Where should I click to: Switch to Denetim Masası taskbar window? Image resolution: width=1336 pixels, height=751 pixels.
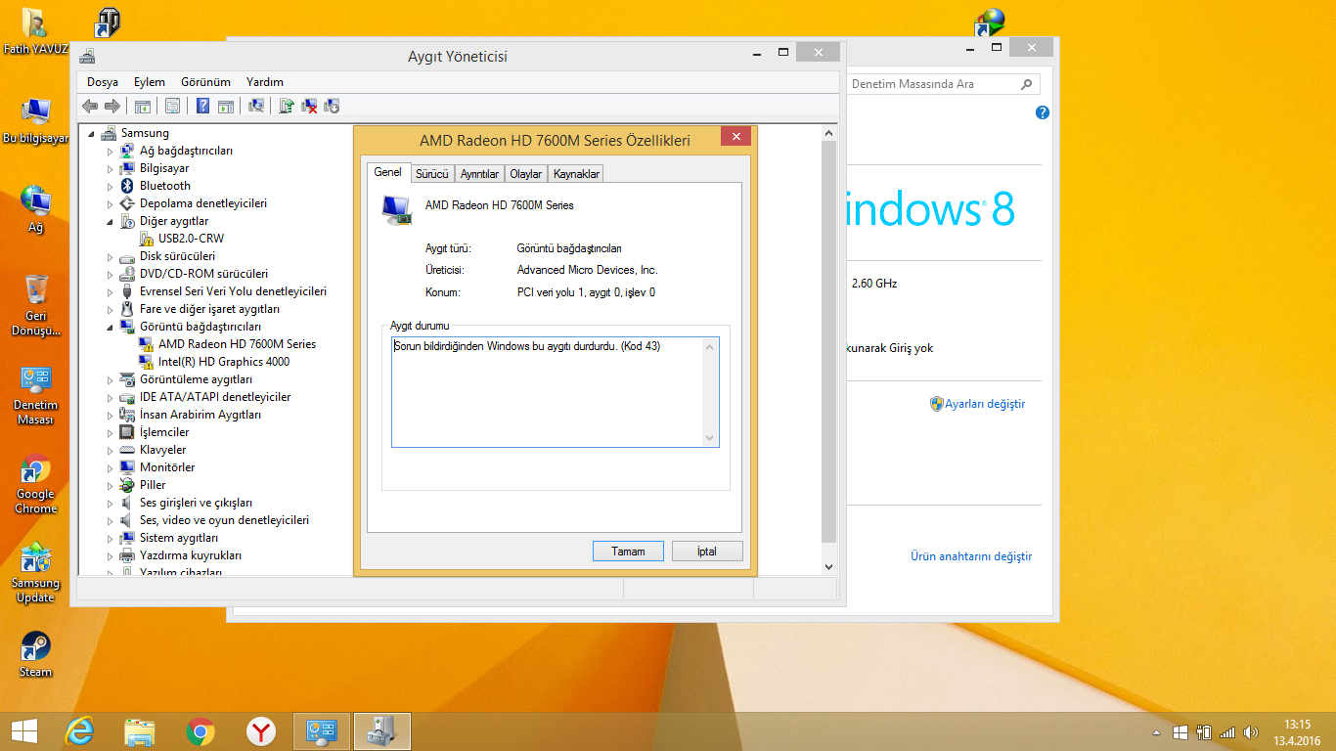coord(322,731)
